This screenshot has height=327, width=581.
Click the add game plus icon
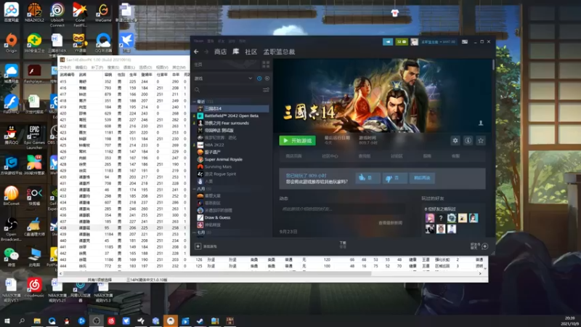[198, 246]
